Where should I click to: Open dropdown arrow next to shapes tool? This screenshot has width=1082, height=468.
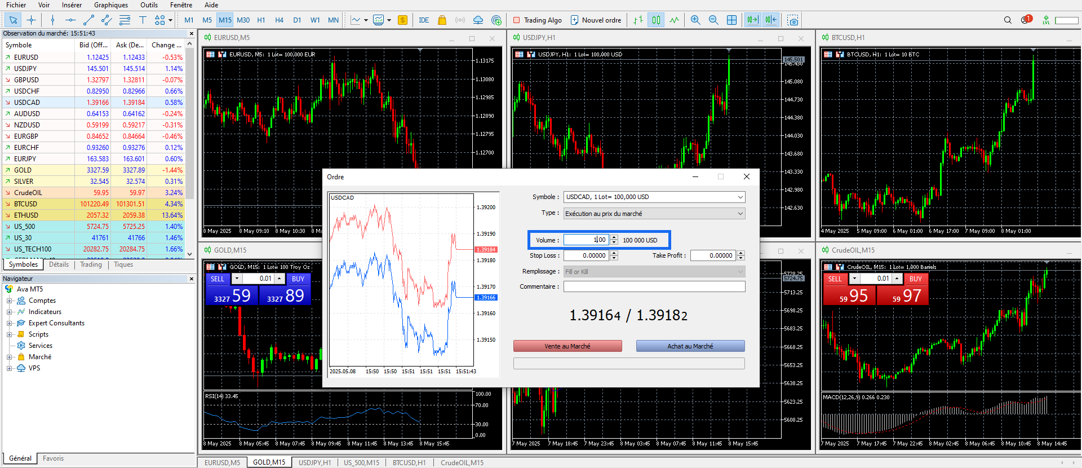(170, 20)
